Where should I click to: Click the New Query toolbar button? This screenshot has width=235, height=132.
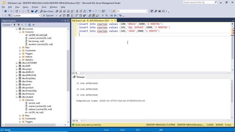point(47,11)
